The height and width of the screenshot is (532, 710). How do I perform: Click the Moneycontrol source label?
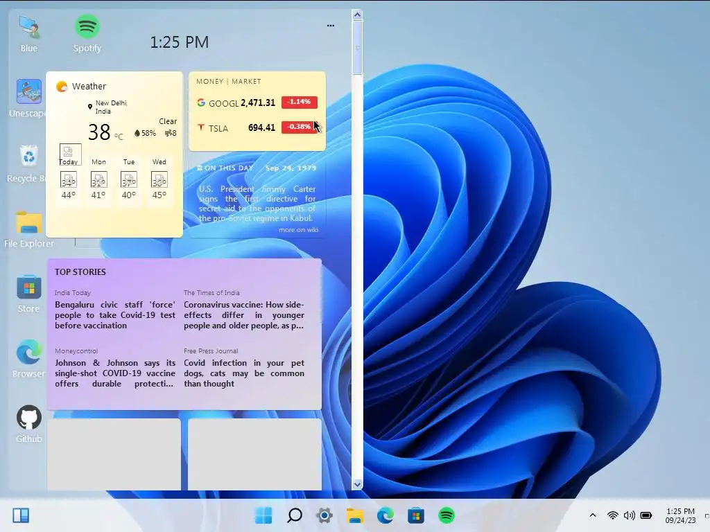[76, 351]
